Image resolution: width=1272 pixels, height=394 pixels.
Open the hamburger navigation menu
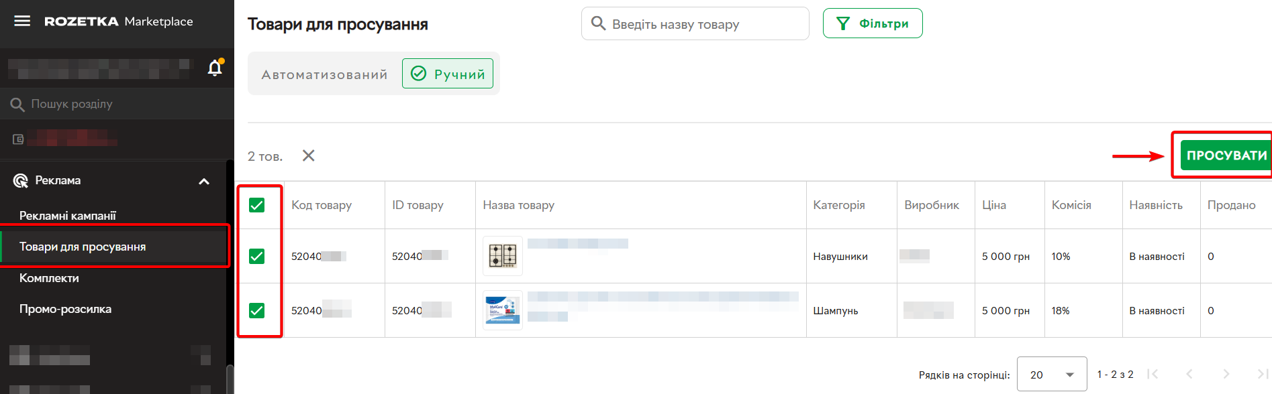(22, 21)
